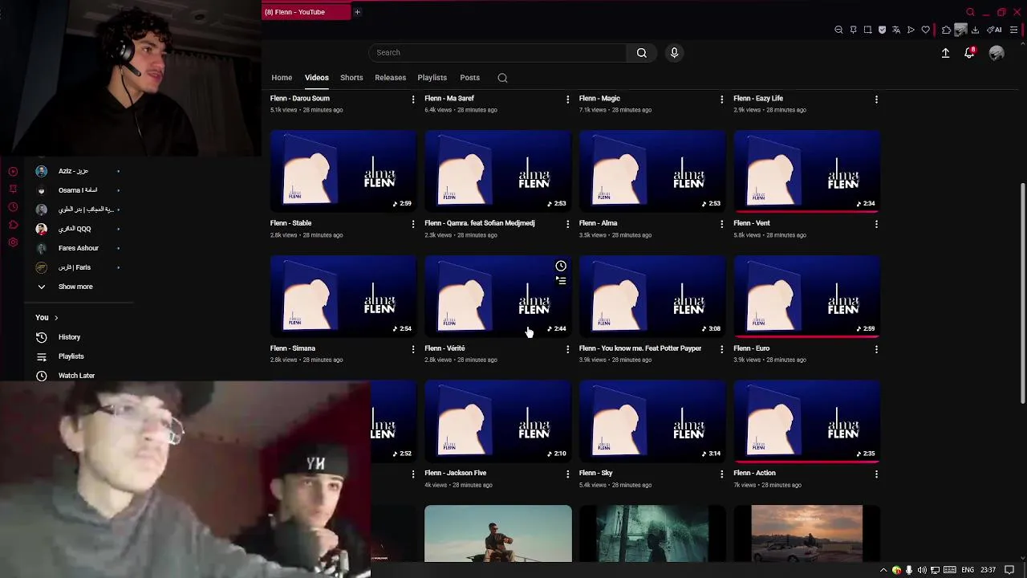1027x578 pixels.
Task: Click the ENG language indicator in taskbar
Action: tap(968, 570)
